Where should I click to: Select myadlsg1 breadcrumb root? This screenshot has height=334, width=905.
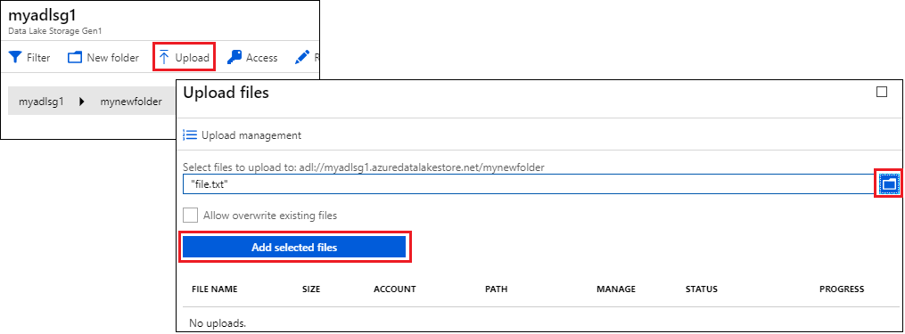[x=41, y=102]
